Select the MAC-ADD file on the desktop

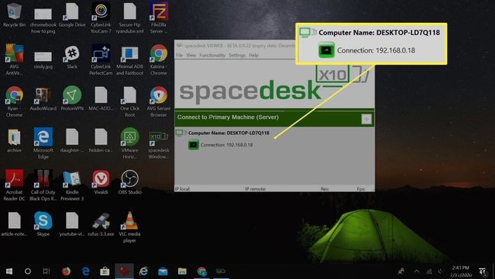pos(101,99)
